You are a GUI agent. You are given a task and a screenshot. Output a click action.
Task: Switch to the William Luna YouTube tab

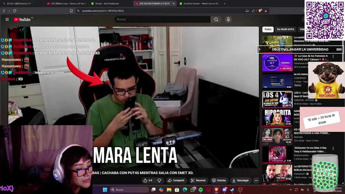tap(66, 4)
